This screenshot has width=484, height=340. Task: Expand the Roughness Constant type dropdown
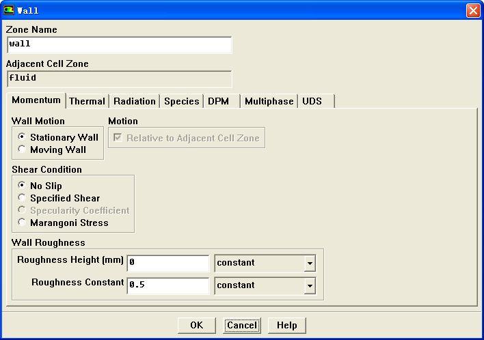coord(310,286)
